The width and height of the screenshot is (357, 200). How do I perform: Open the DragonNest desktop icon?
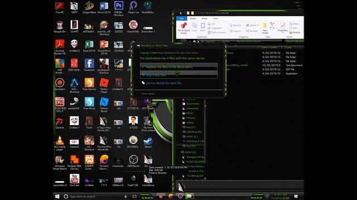(x=89, y=7)
